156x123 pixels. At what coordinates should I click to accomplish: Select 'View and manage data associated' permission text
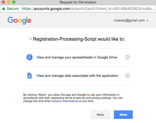click(x=77, y=76)
